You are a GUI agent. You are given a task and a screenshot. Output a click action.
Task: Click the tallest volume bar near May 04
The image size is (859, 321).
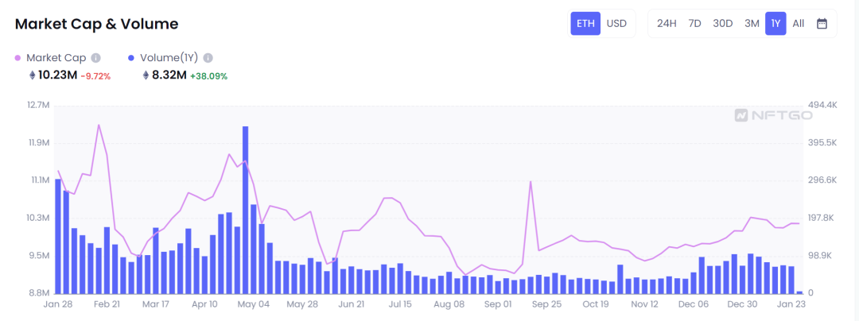pos(246,207)
